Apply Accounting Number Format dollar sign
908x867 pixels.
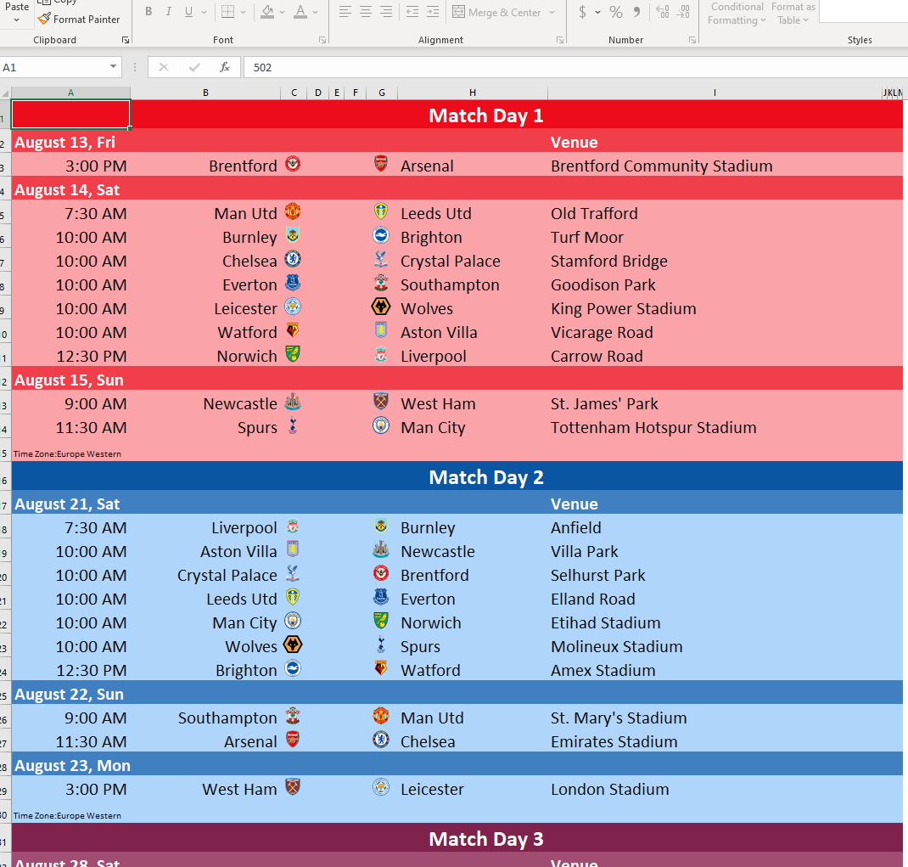click(582, 12)
